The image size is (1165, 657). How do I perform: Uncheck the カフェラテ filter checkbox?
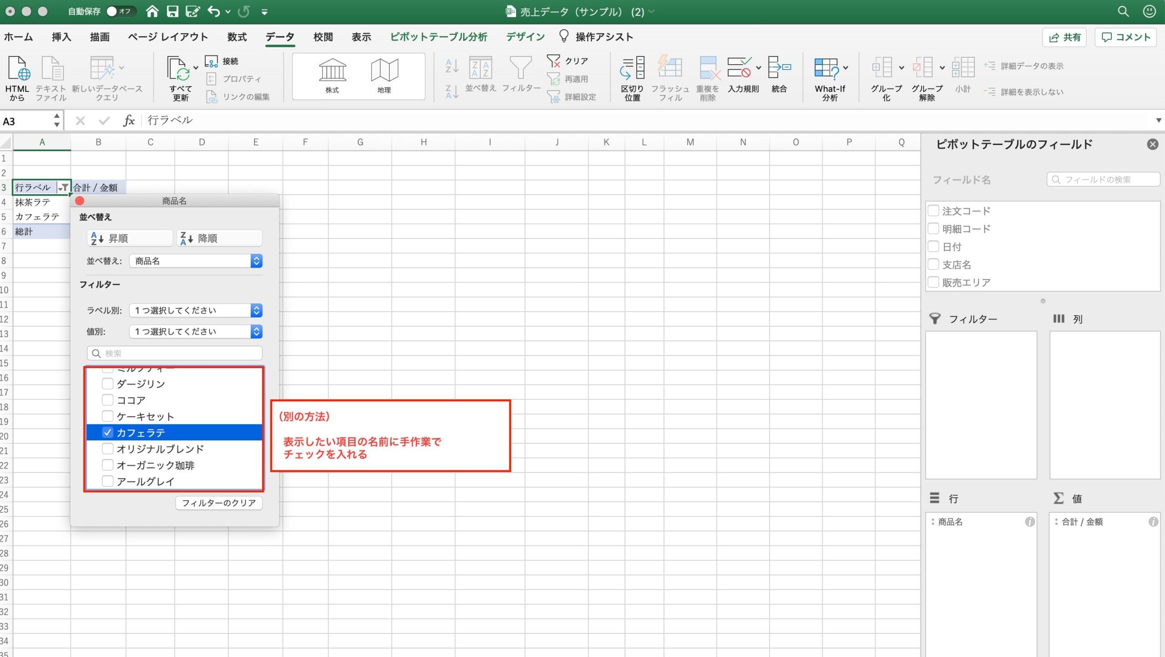(x=108, y=432)
